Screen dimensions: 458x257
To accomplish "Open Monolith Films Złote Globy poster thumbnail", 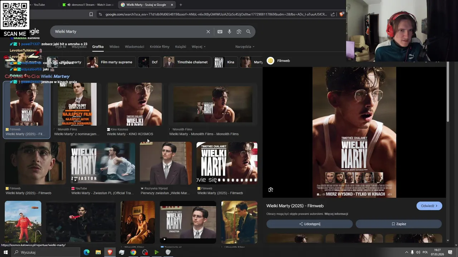I will point(77,104).
